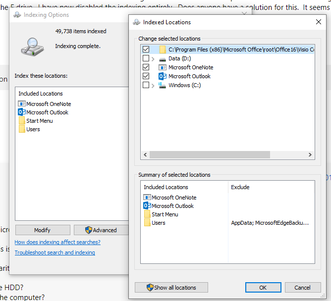Image resolution: width=331 pixels, height=301 pixels.
Task: Select Windows (C:) label in the tree
Action: (x=184, y=85)
